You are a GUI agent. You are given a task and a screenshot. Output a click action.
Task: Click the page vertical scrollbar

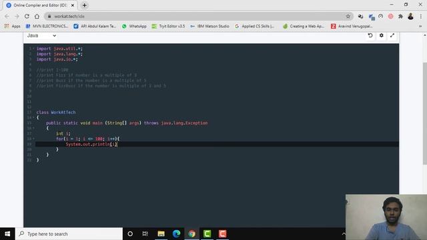424,113
